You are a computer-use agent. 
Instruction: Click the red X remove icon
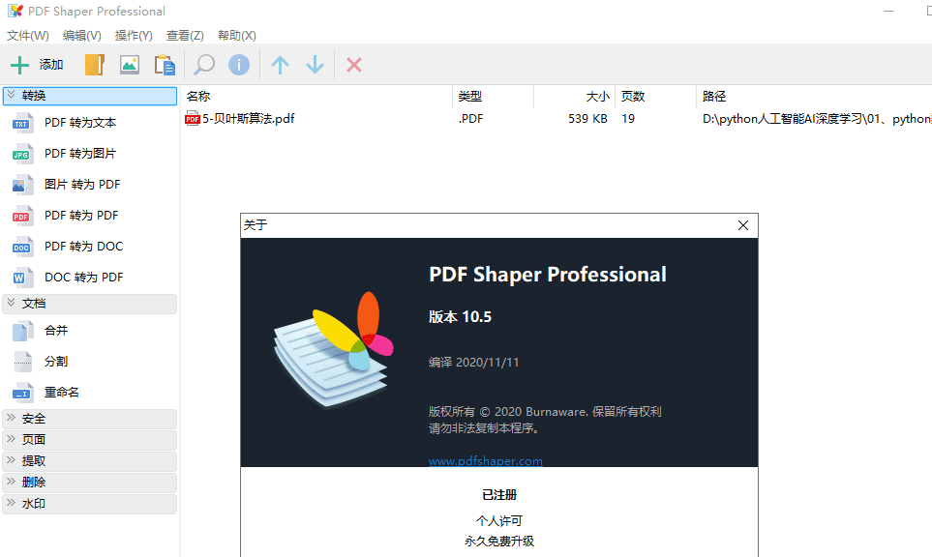click(354, 65)
